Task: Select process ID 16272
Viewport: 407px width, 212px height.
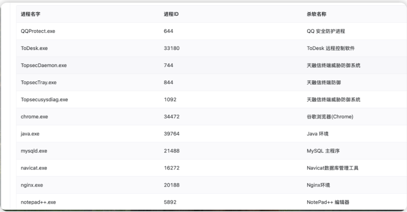Action: coord(171,168)
